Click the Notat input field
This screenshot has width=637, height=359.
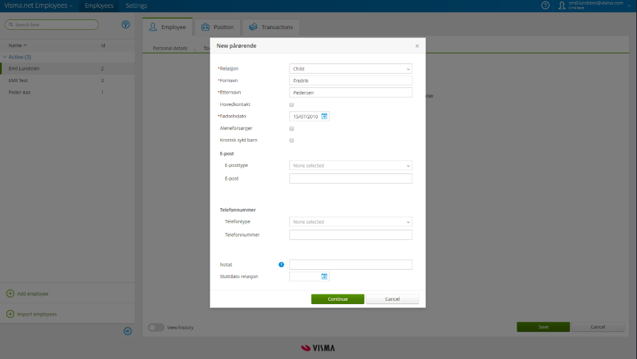(x=351, y=265)
